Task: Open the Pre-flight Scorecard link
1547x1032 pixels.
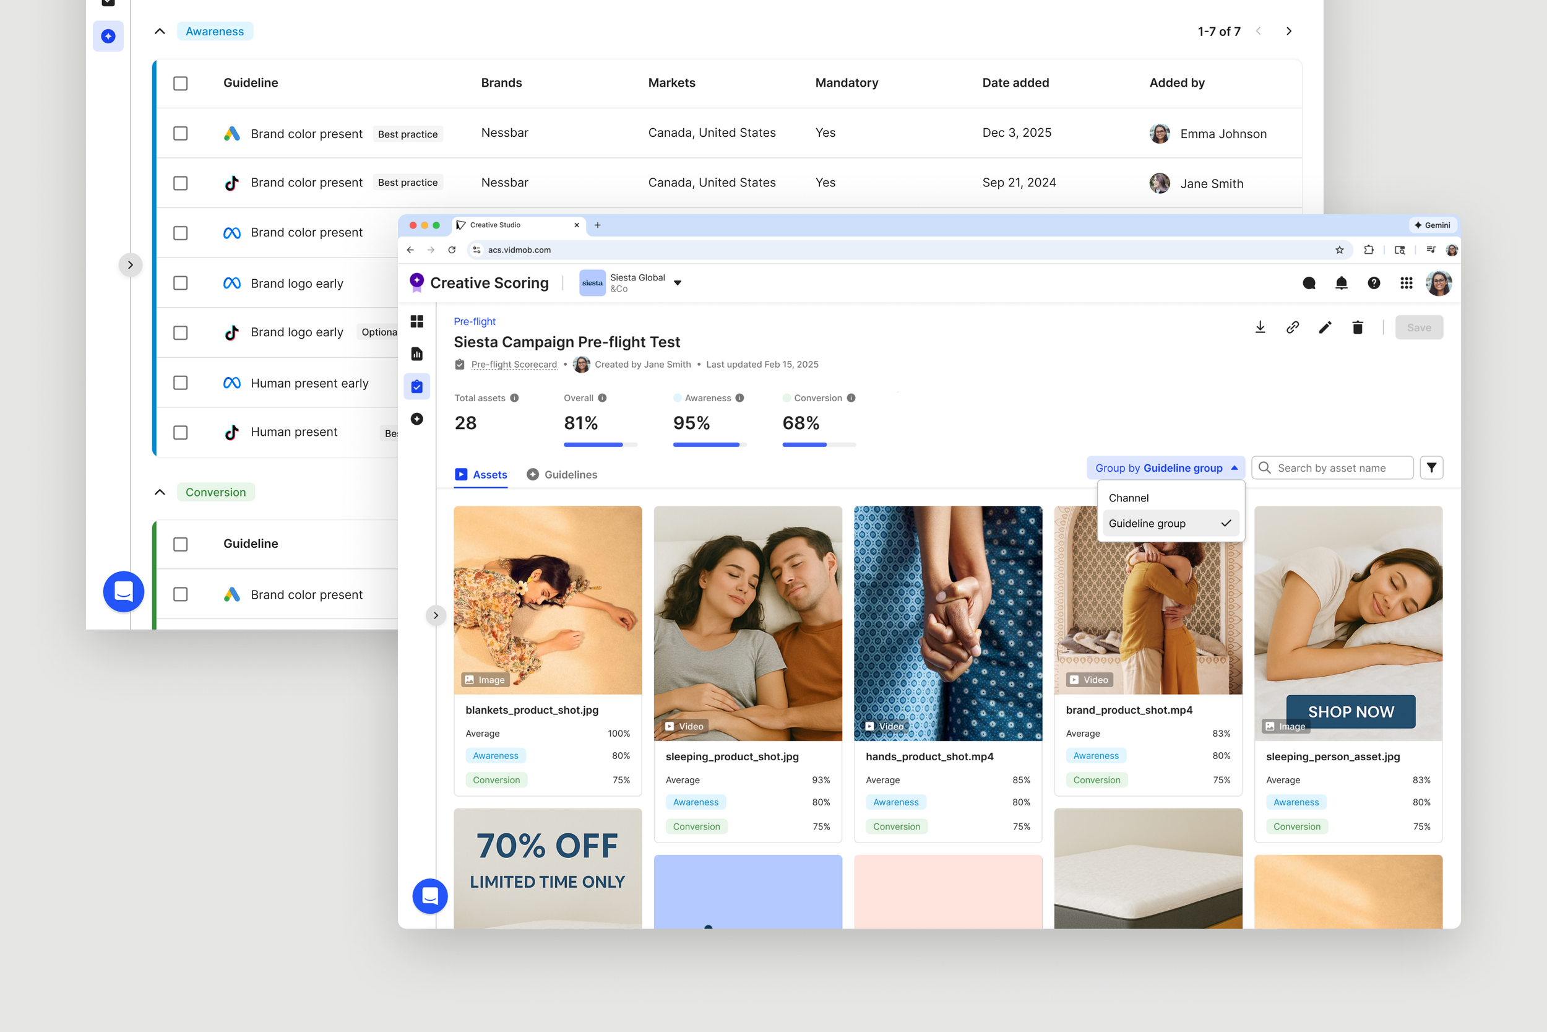Action: [x=514, y=365]
